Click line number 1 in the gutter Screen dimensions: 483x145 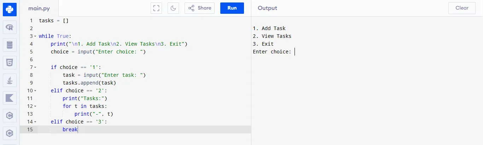[x=31, y=21]
